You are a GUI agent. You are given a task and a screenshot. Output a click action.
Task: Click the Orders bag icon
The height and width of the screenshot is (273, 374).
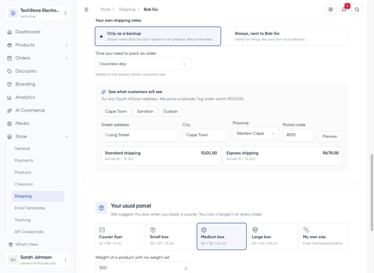coord(10,58)
